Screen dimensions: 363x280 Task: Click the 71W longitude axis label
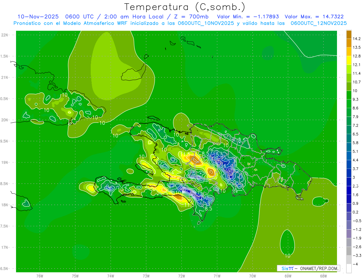point(217,276)
